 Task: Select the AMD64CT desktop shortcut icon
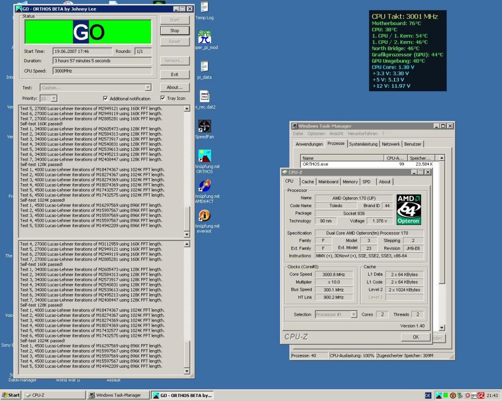[x=204, y=186]
